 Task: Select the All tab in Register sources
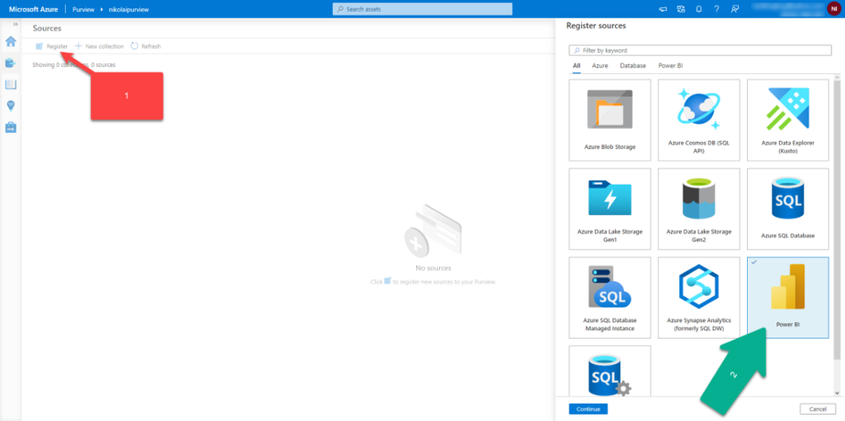576,66
